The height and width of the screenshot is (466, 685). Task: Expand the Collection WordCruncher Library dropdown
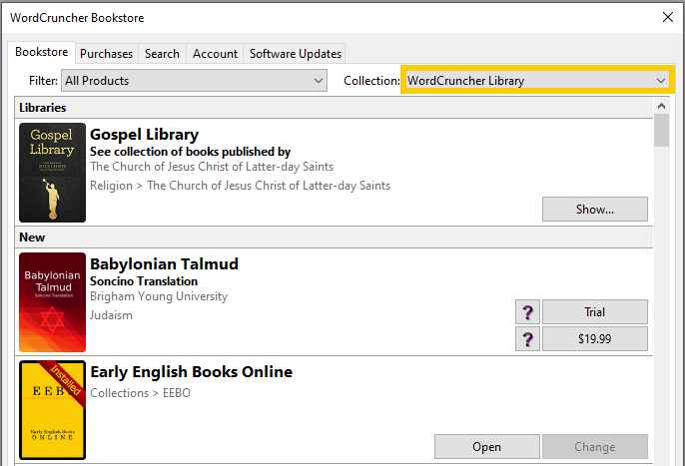pos(537,81)
